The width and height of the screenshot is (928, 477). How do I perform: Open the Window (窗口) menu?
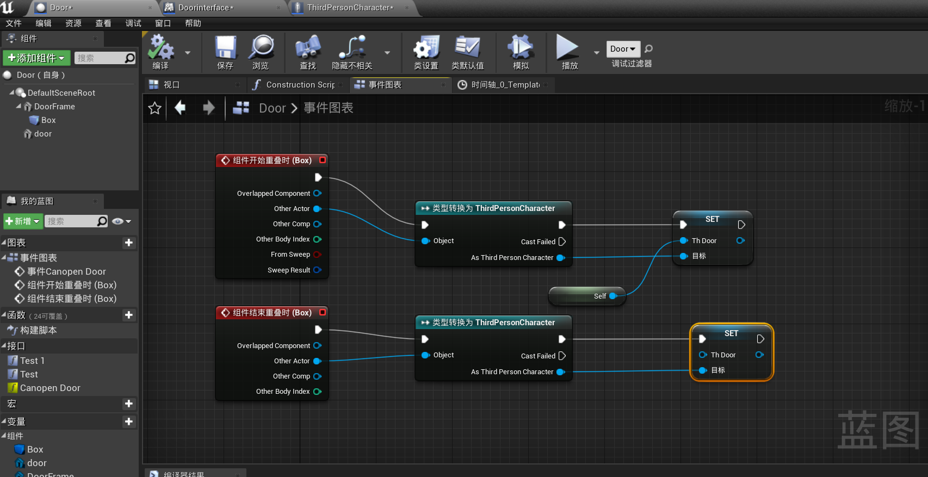163,23
